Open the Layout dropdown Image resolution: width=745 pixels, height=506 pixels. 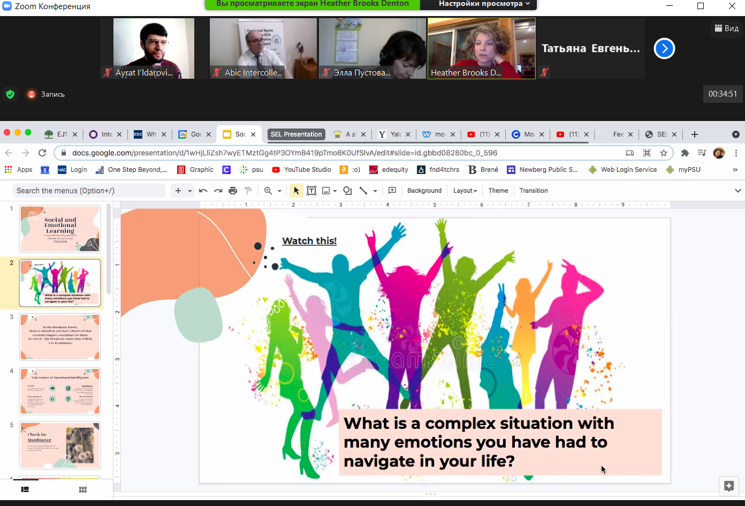(x=465, y=191)
